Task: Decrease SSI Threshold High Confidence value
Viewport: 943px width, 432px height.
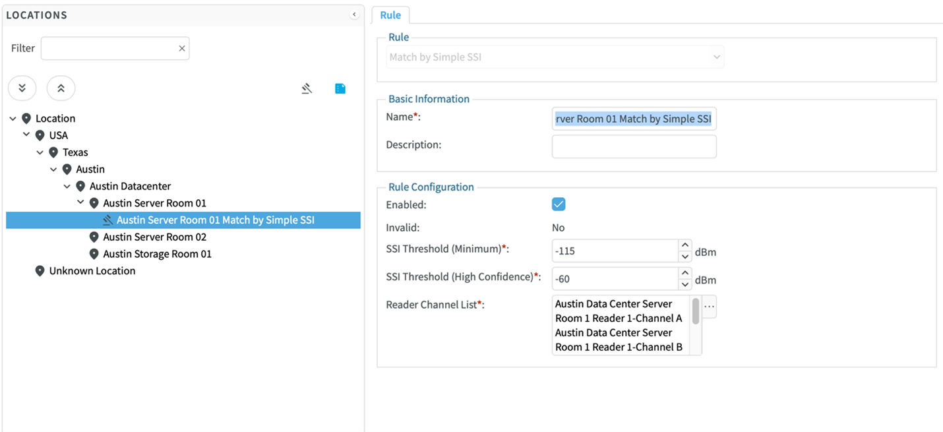Action: point(684,285)
